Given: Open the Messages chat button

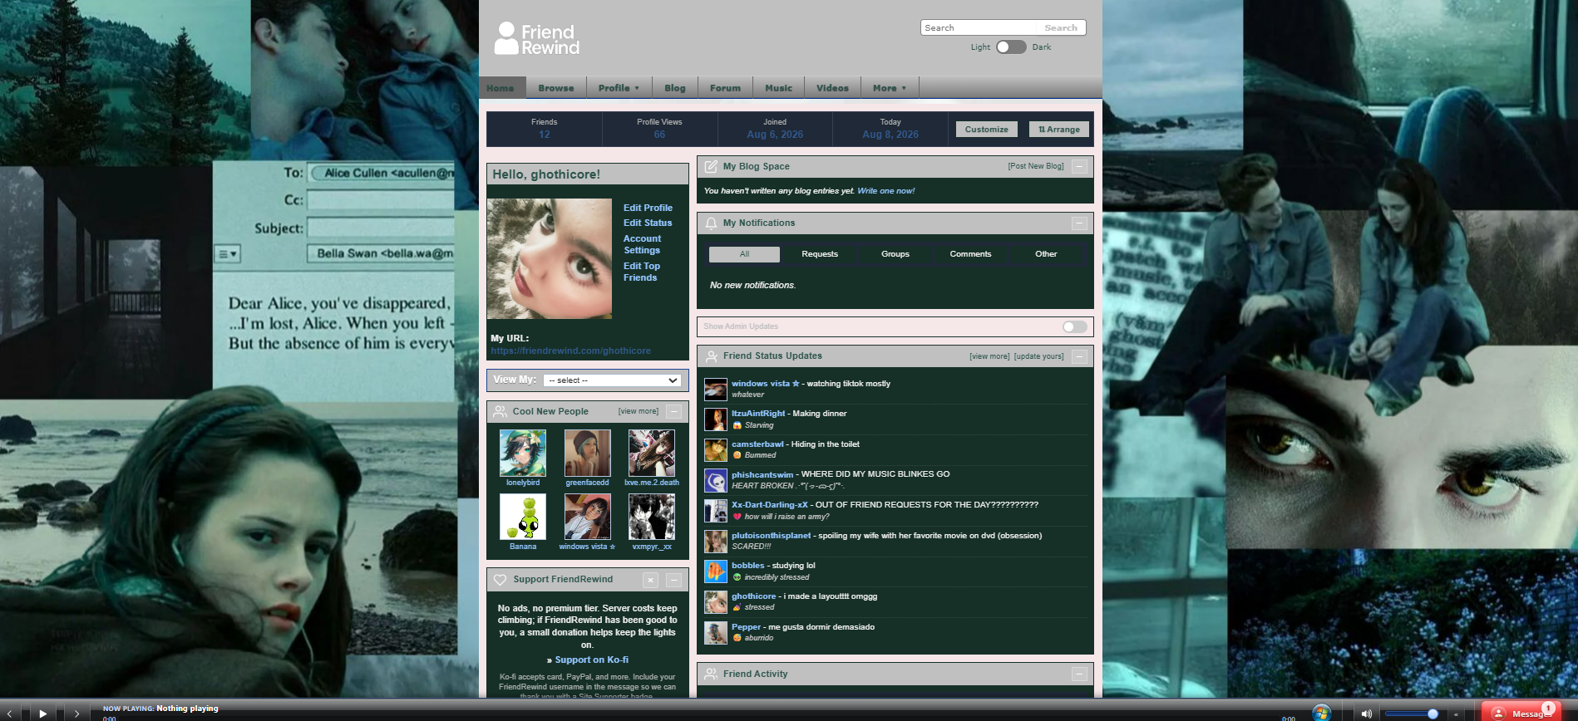Looking at the screenshot, I should [x=1521, y=713].
